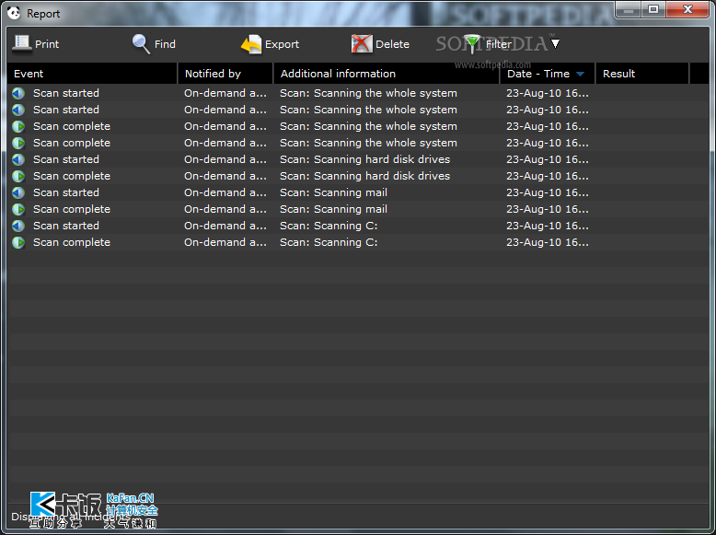Sort by the Event column header

click(92, 74)
